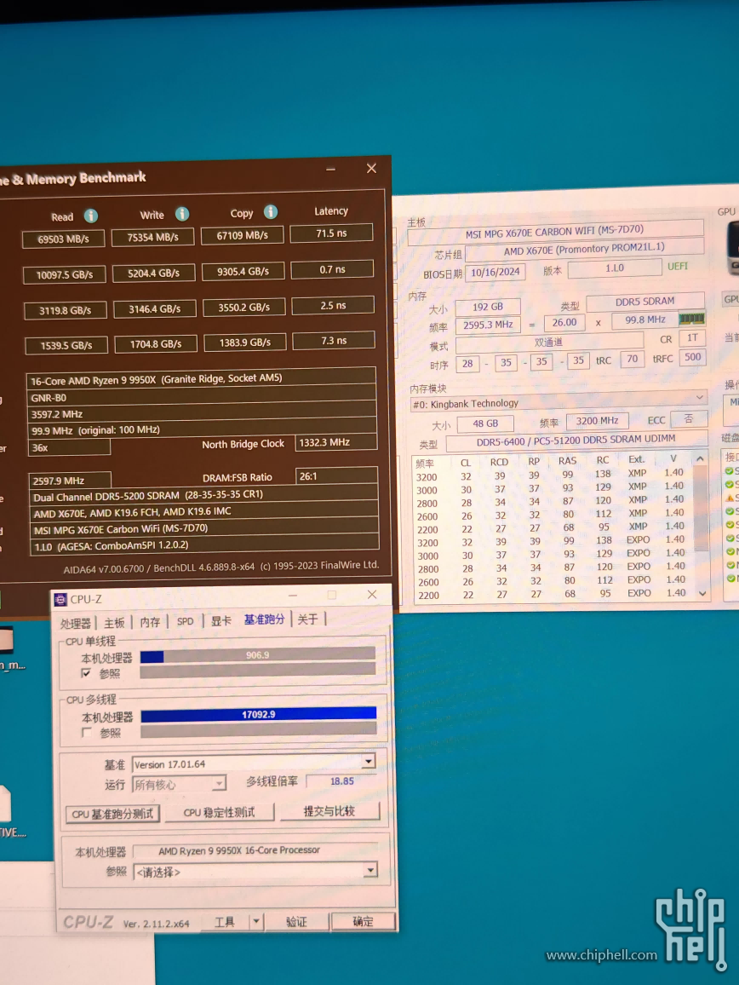Click the scroll up arrow of SPD timing table
Image resolution: width=739 pixels, height=985 pixels.
tap(700, 459)
